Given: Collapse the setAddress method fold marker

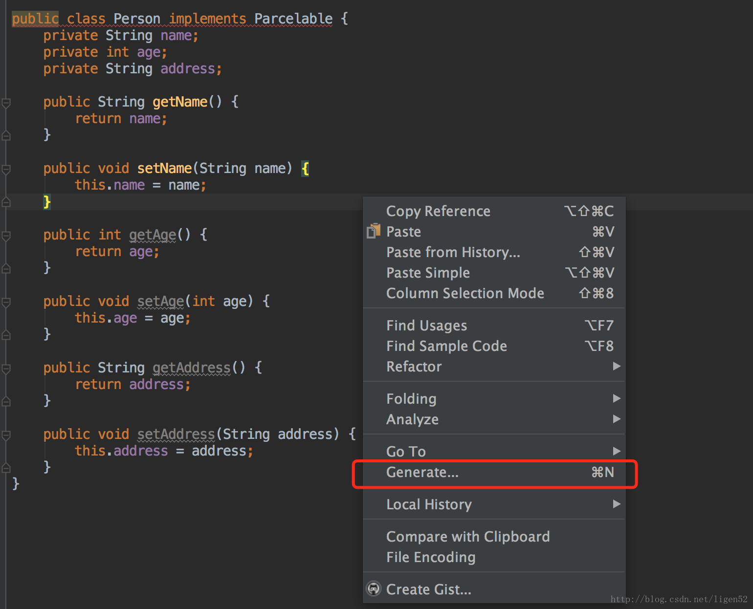Looking at the screenshot, I should pyautogui.click(x=6, y=435).
